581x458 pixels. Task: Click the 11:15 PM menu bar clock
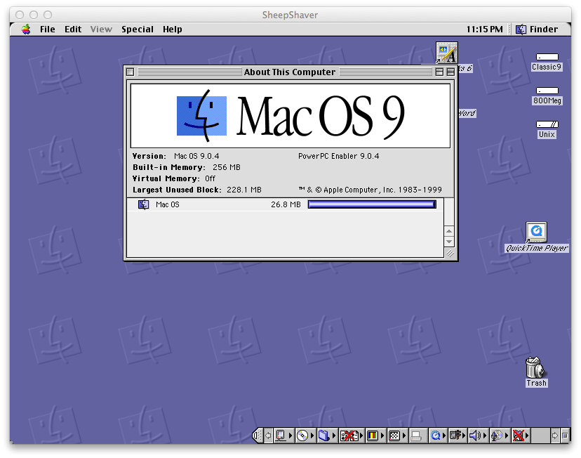click(x=484, y=30)
